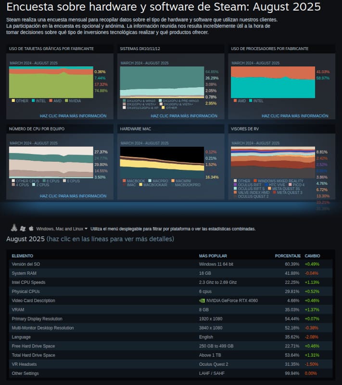This screenshot has width=342, height=385.
Task: Click the 6 cpus value
Action: [205, 292]
